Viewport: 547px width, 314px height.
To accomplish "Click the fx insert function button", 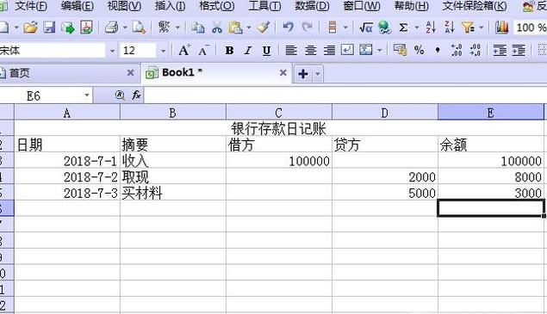I will [x=136, y=95].
